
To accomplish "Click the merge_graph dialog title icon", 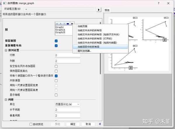I will 5,3.
